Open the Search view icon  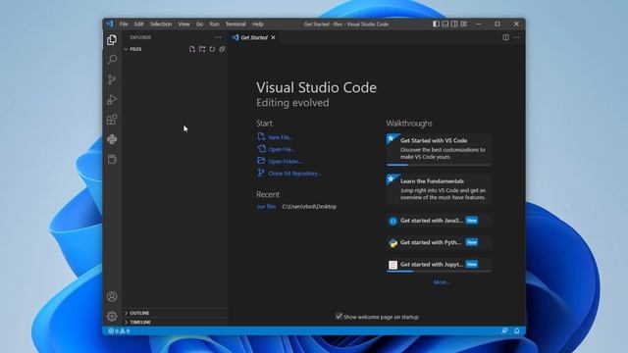(x=112, y=60)
